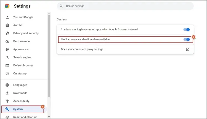
Task: Select Performance in the sidebar
Action: (x=22, y=41)
